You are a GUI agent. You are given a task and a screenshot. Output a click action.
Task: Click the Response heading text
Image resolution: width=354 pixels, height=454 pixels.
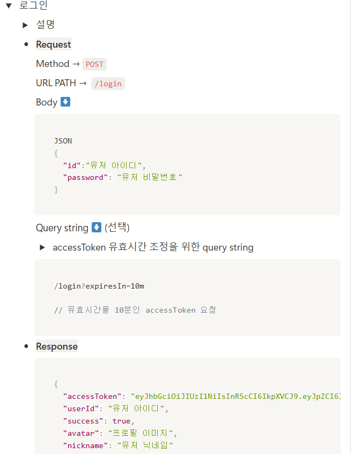click(57, 346)
